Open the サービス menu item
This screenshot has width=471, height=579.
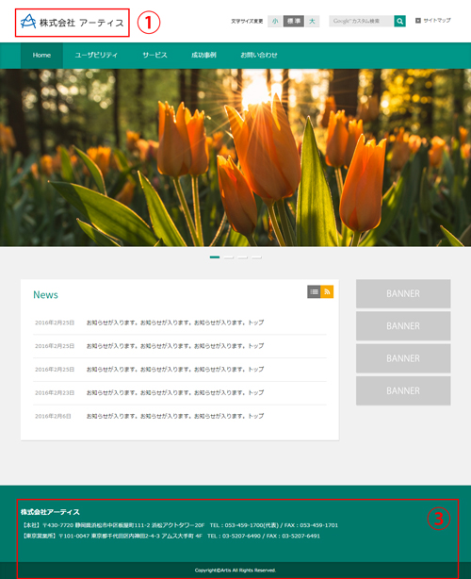(x=154, y=56)
